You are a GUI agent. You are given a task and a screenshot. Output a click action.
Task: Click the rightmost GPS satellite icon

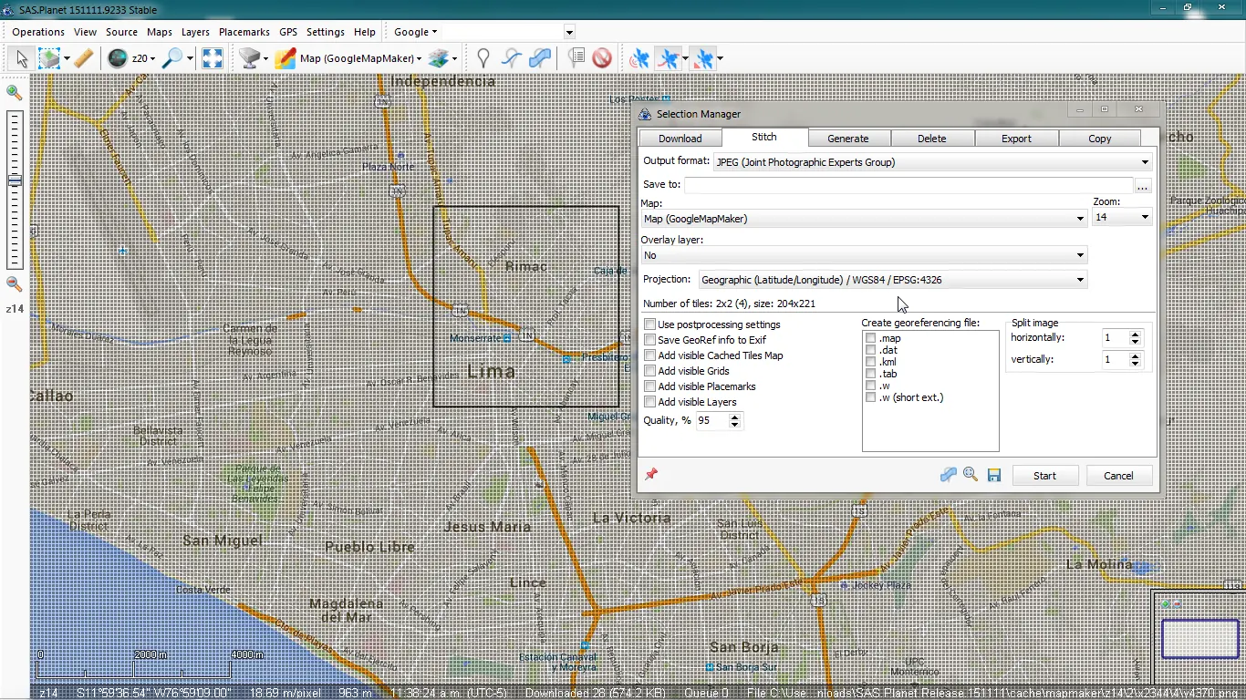tap(703, 58)
